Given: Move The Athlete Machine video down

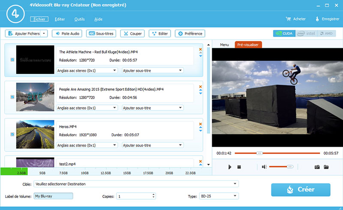Looking at the screenshot, I should (x=201, y=56).
